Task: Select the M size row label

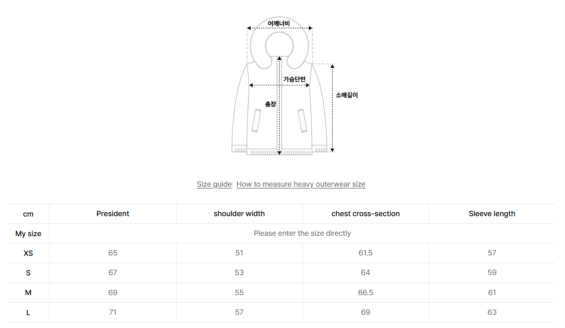Action: pos(28,292)
